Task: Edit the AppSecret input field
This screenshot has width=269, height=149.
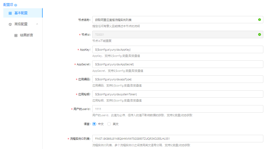Action: pos(178,64)
